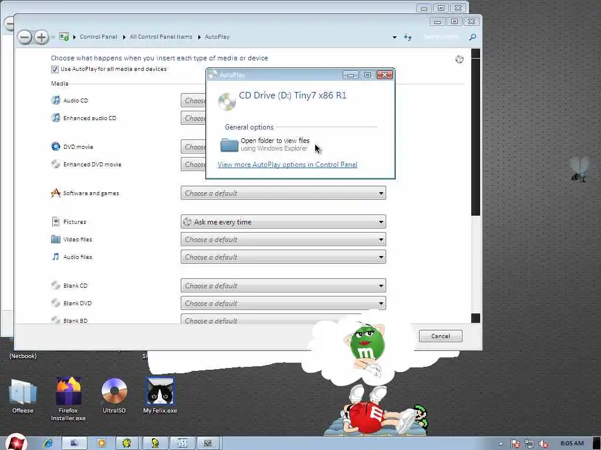Open the DVD movie default dropdown
This screenshot has width=601, height=450.
click(193, 147)
